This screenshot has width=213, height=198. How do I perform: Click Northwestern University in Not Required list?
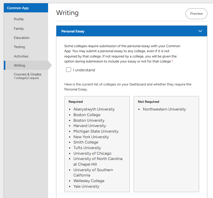(164, 109)
